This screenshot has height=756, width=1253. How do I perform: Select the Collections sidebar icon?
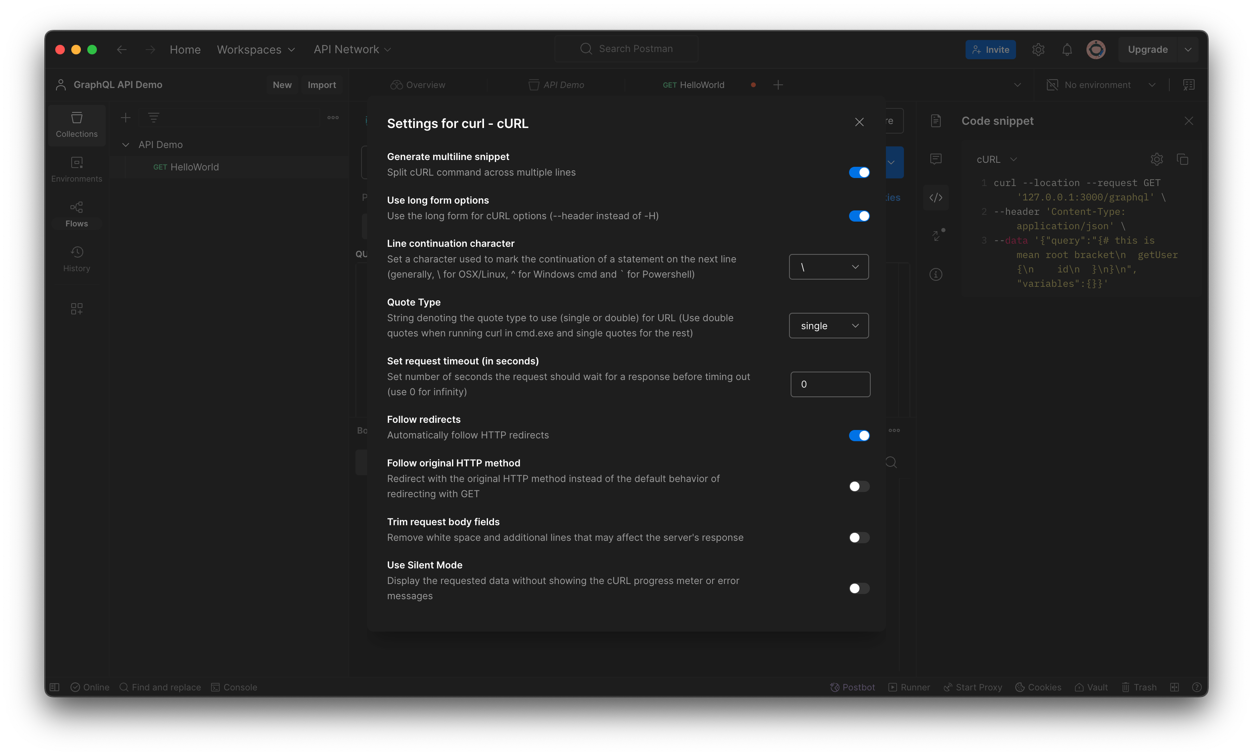pos(76,125)
